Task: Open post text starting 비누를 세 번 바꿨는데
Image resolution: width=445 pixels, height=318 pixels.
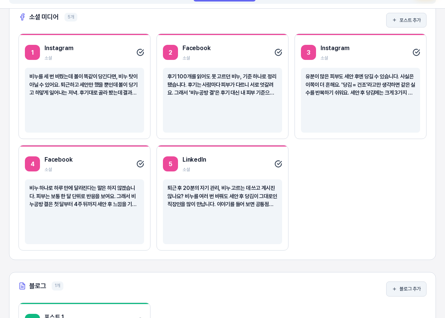Action: click(x=84, y=100)
